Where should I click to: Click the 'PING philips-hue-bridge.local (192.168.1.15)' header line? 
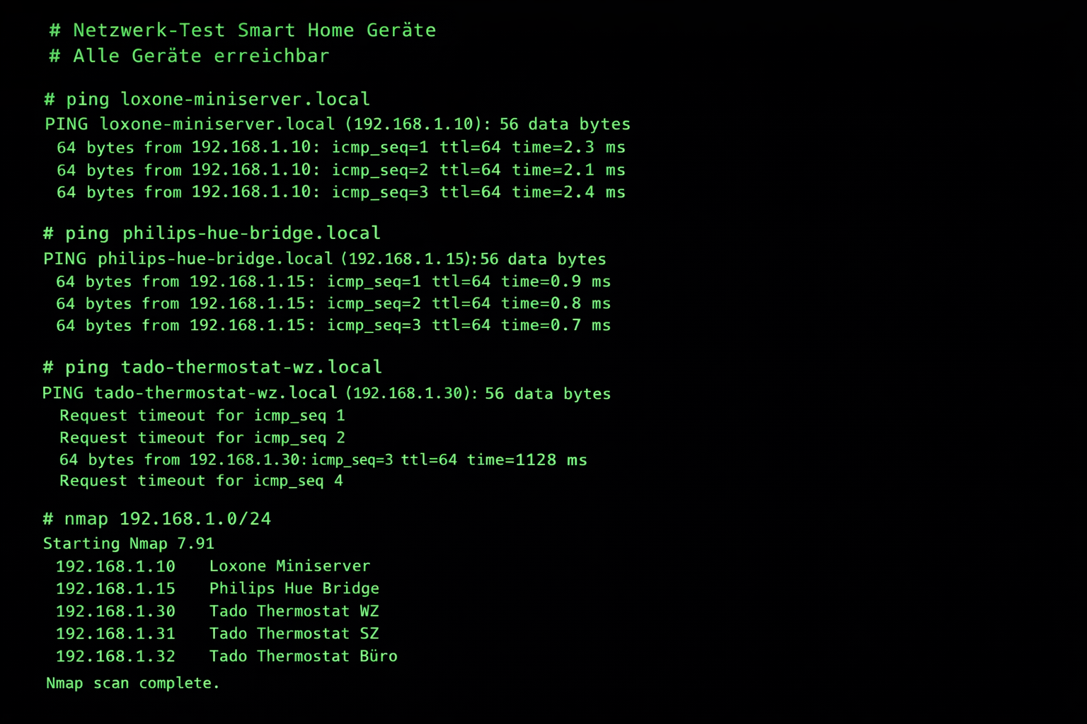click(x=325, y=259)
